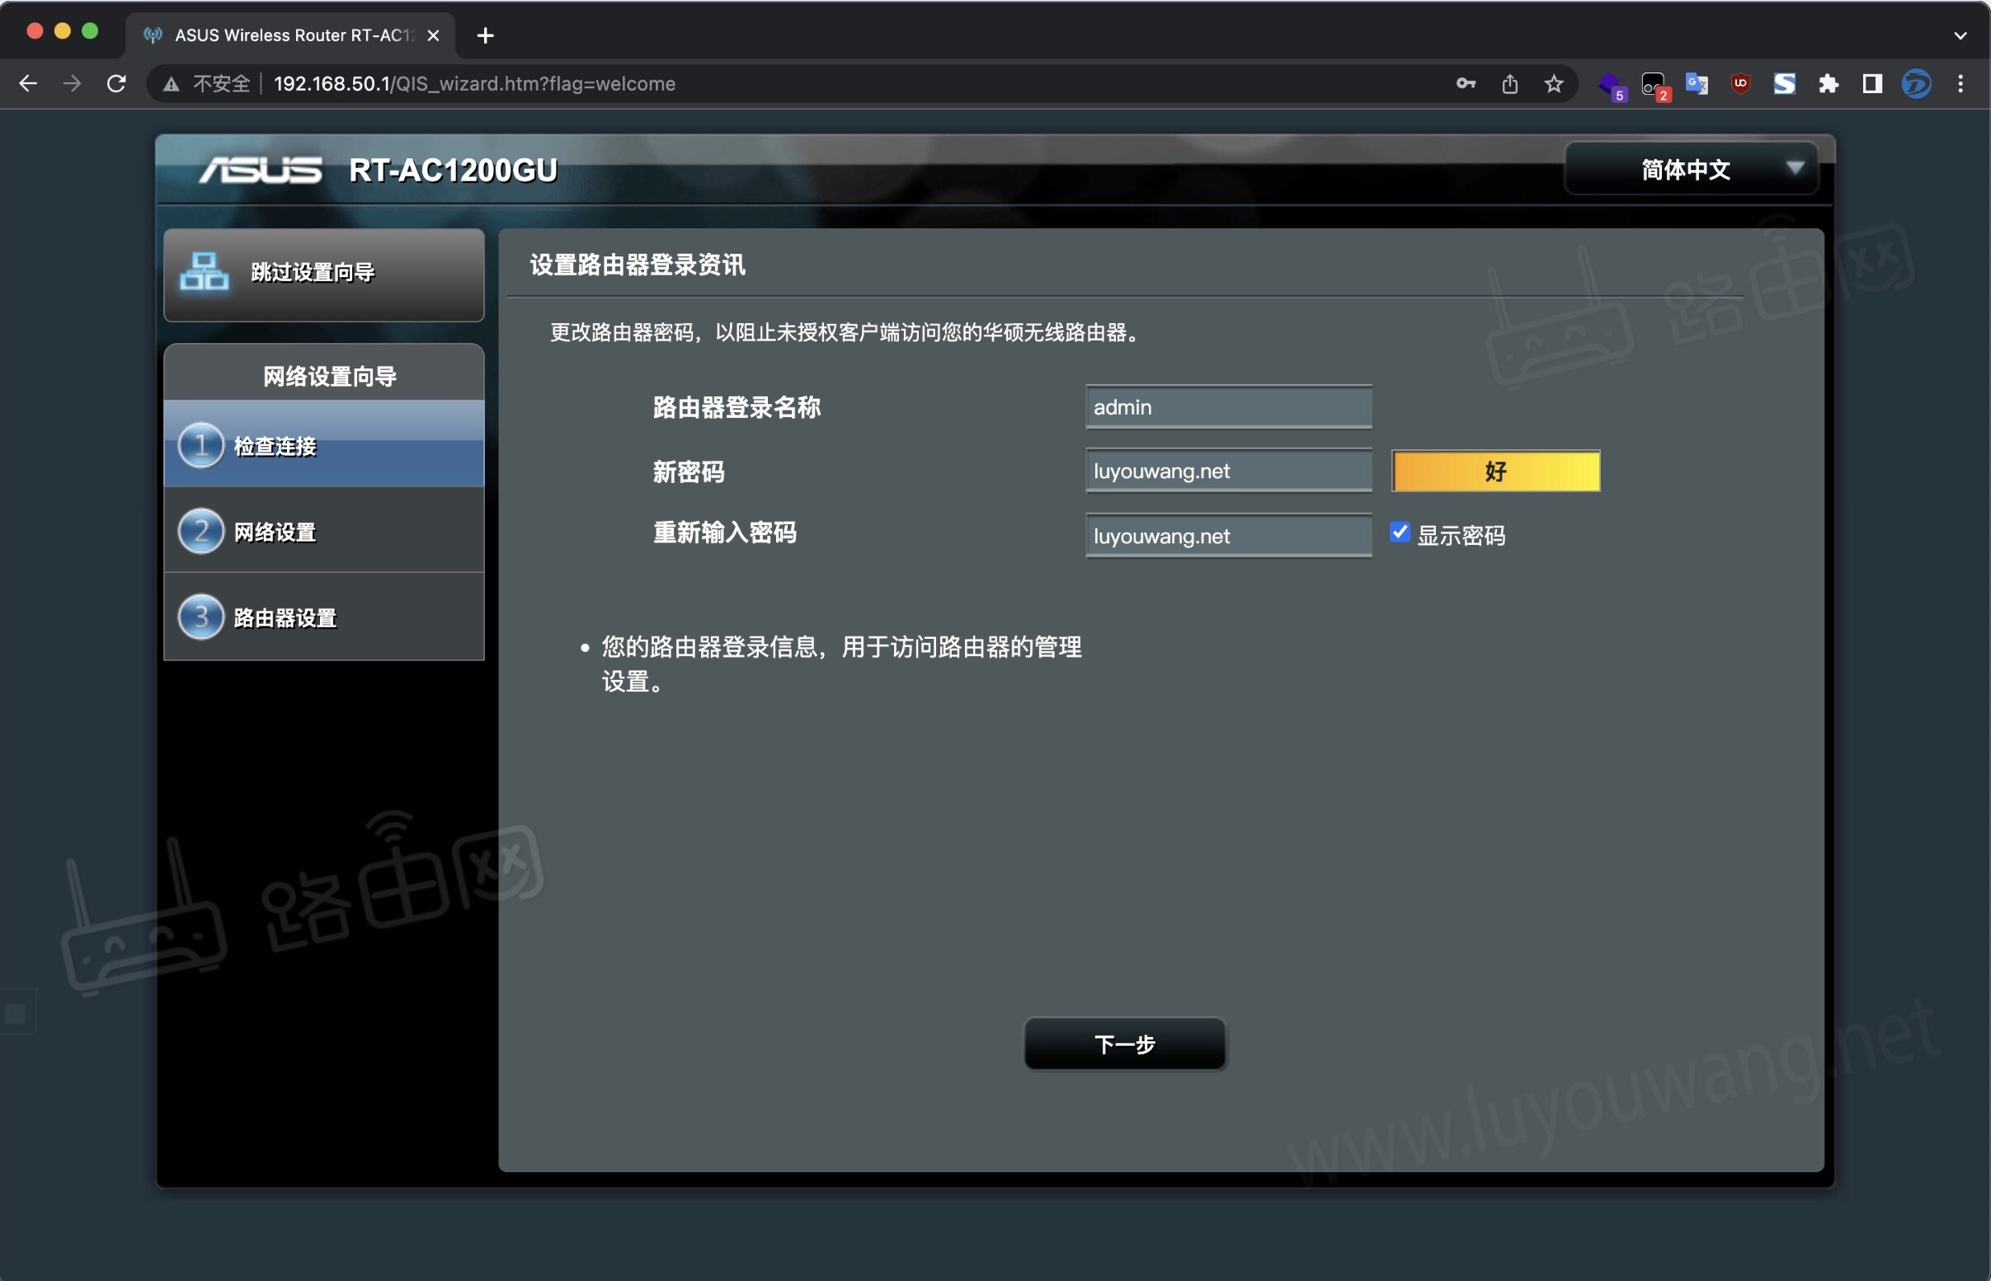Click the share page icon in address bar
The height and width of the screenshot is (1281, 1991).
(x=1509, y=84)
